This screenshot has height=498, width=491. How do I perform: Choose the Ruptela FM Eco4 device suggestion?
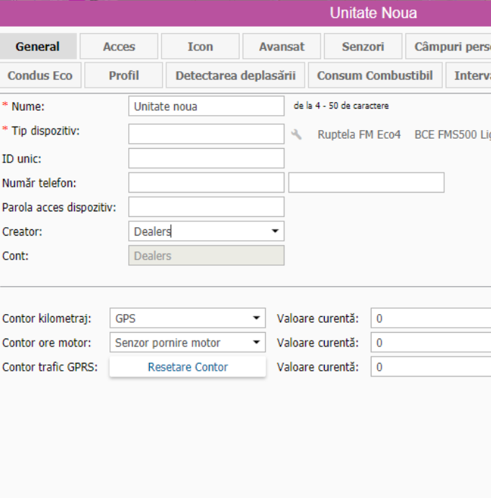(x=359, y=134)
